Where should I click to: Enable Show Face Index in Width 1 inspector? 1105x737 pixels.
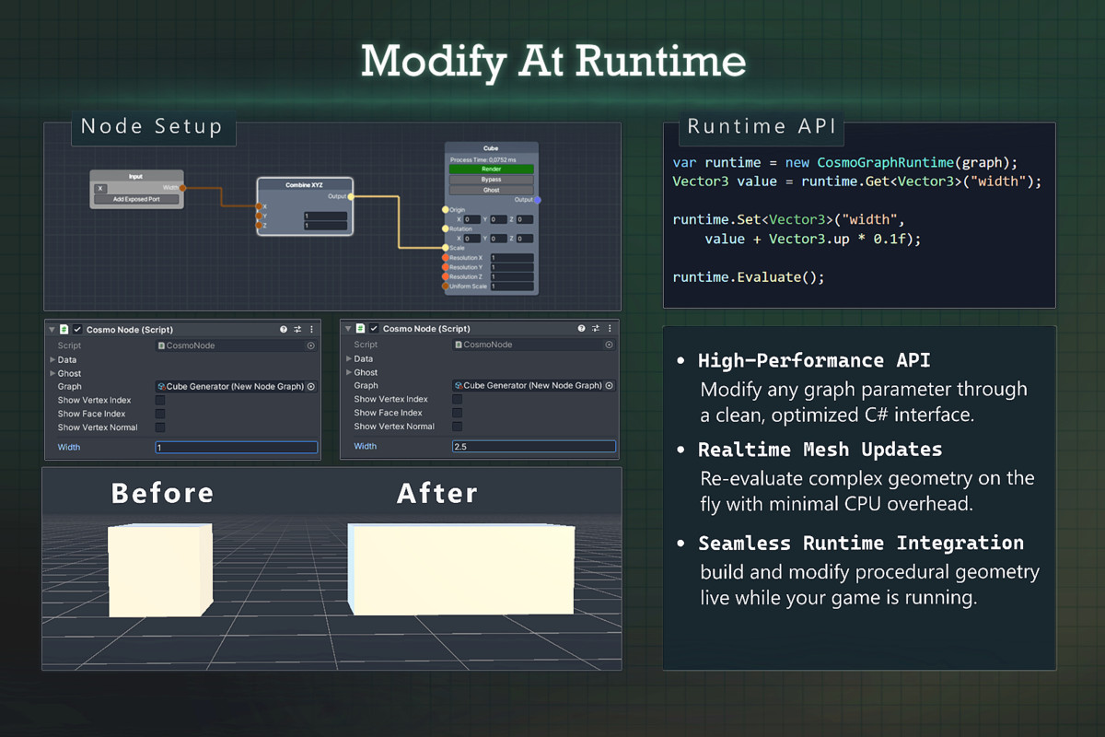(160, 415)
